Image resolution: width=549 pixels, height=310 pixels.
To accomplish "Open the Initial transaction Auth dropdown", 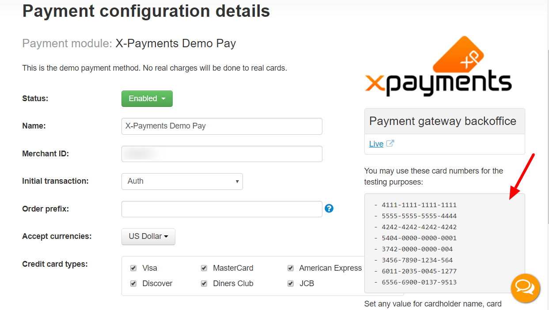I will point(182,181).
